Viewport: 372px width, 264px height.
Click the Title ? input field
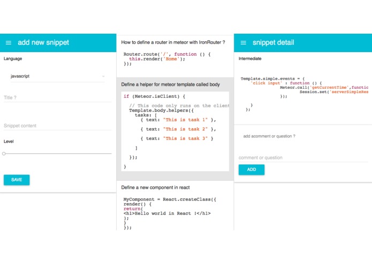pyautogui.click(x=57, y=98)
